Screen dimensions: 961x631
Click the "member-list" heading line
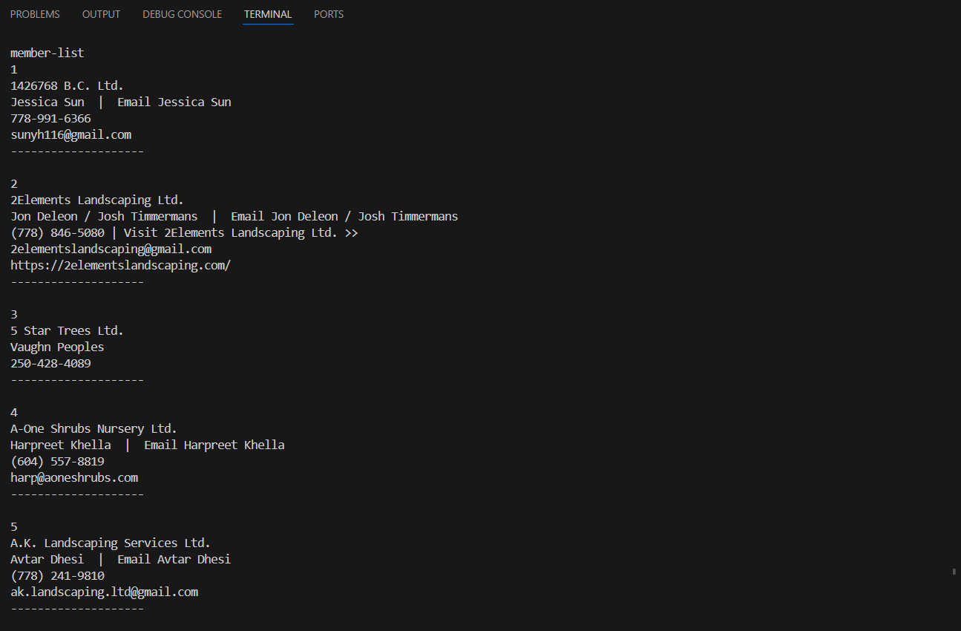point(47,53)
